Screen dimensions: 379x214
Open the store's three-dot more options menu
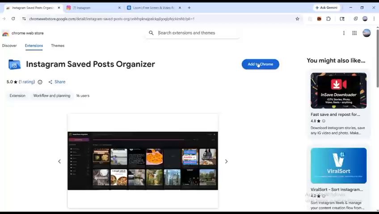pyautogui.click(x=344, y=33)
